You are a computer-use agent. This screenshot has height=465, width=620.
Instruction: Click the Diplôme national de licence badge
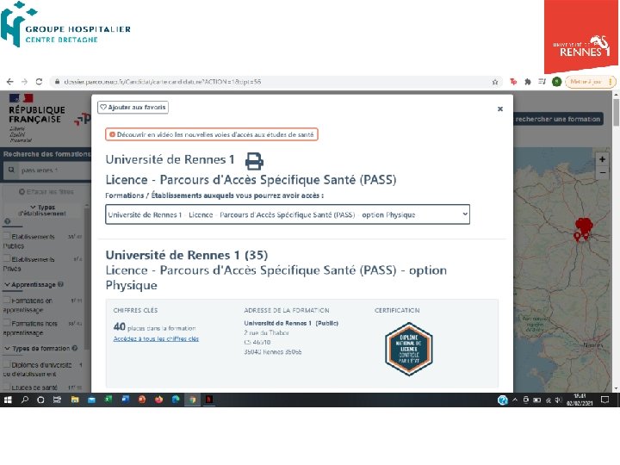pos(408,349)
